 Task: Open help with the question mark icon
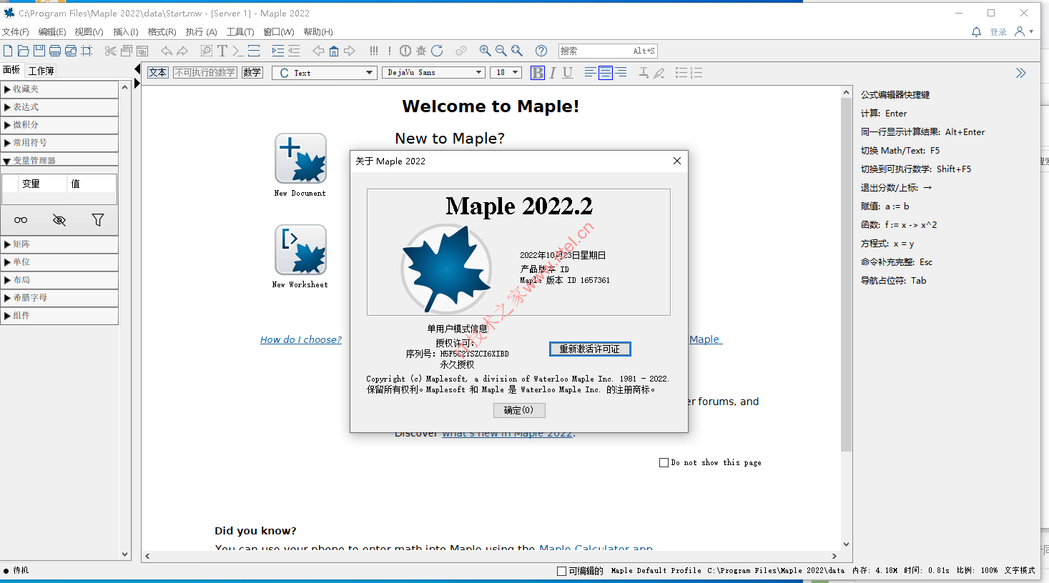[x=541, y=51]
